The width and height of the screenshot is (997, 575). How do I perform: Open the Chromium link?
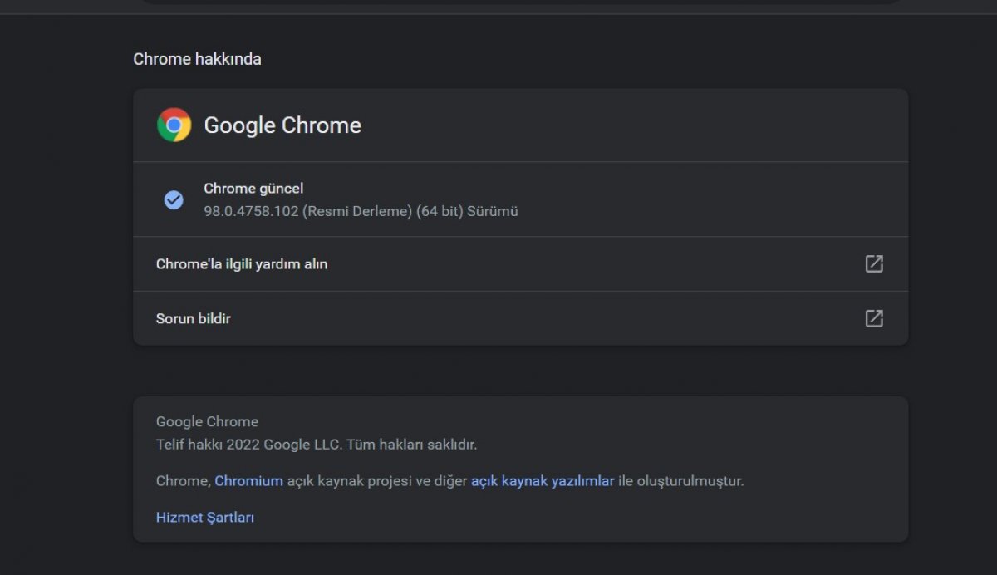[x=248, y=481]
